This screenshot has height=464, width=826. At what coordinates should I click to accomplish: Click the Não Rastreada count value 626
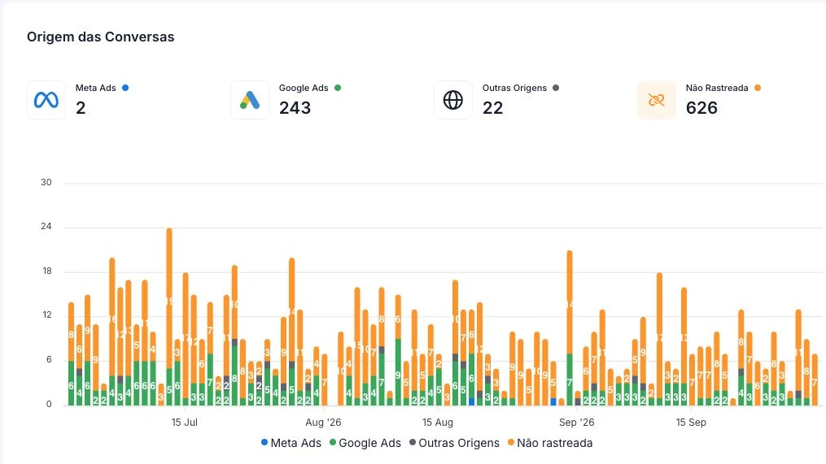(x=701, y=108)
